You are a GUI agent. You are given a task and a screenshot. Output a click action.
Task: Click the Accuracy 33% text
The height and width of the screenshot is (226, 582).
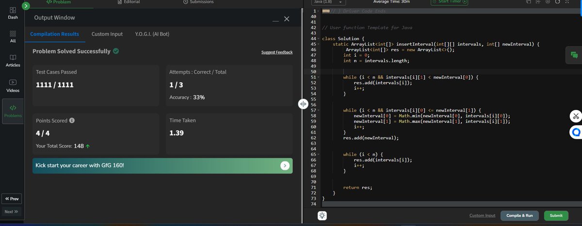tap(187, 97)
